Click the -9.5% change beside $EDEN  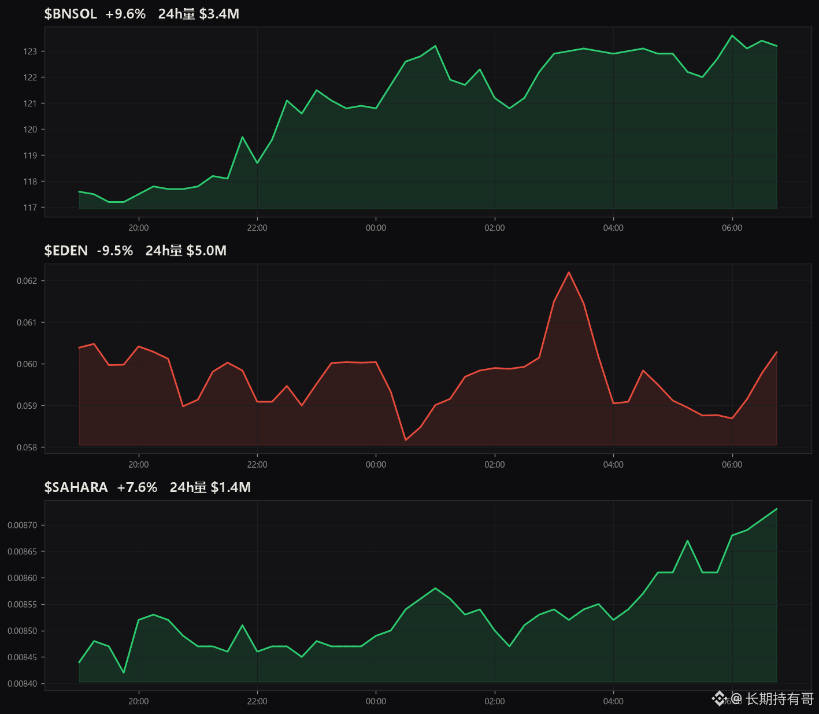(x=115, y=250)
